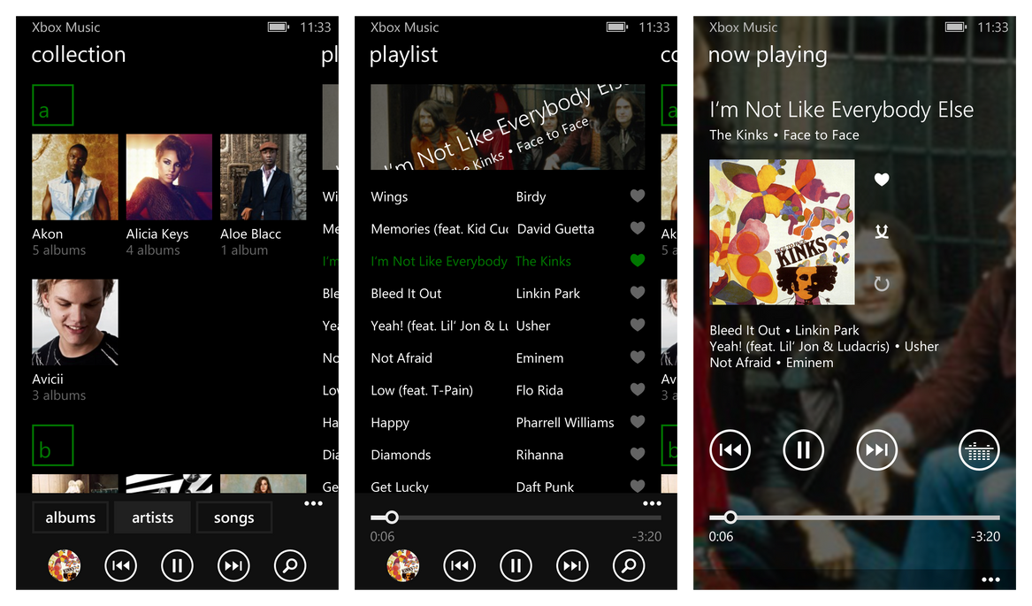Open the more options dots on now playing
Viewport: 1032px width, 606px height.
990,579
